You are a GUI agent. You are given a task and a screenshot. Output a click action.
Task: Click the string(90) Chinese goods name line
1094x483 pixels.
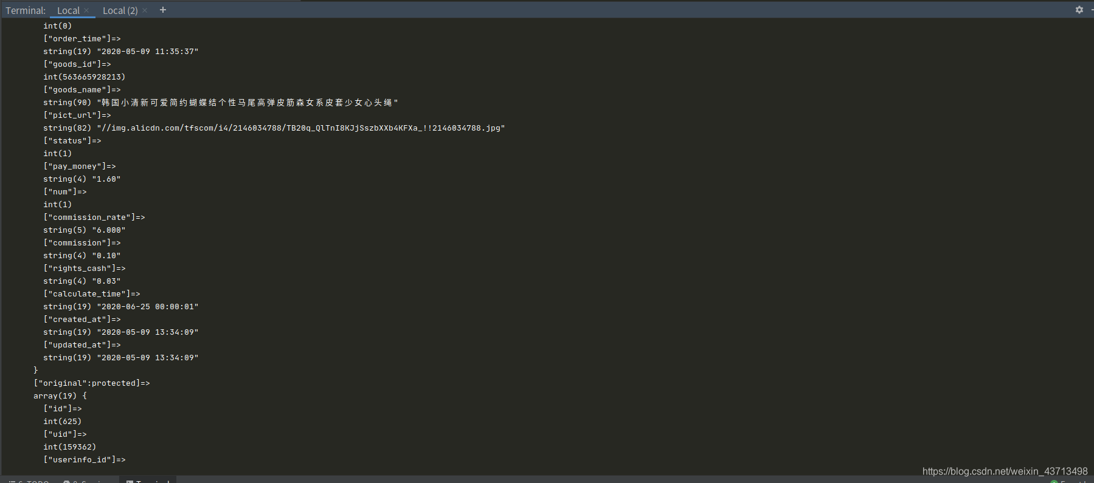click(x=221, y=103)
